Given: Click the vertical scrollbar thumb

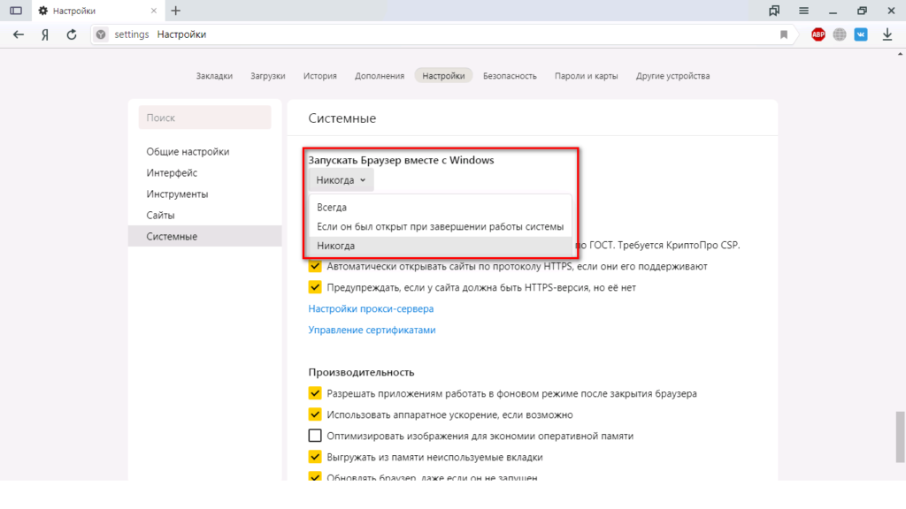Looking at the screenshot, I should (900, 437).
